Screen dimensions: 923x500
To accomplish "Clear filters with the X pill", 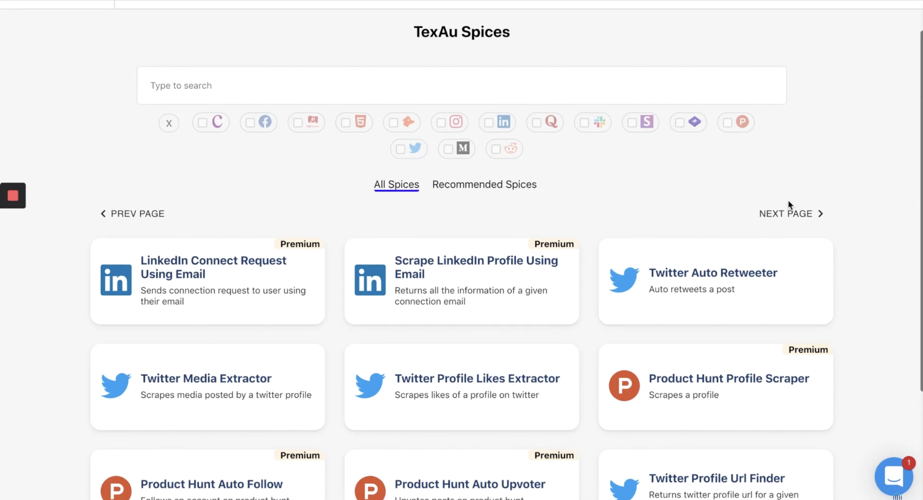I will [x=169, y=123].
